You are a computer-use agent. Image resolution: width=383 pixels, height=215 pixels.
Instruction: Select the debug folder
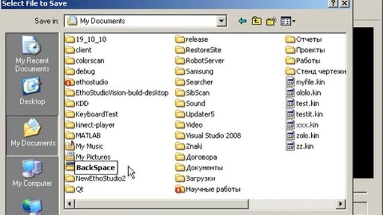80,72
